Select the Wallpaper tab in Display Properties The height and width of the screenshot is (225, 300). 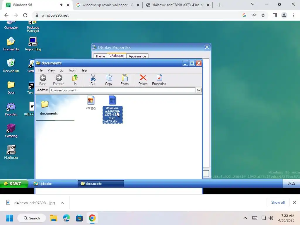[x=117, y=56]
